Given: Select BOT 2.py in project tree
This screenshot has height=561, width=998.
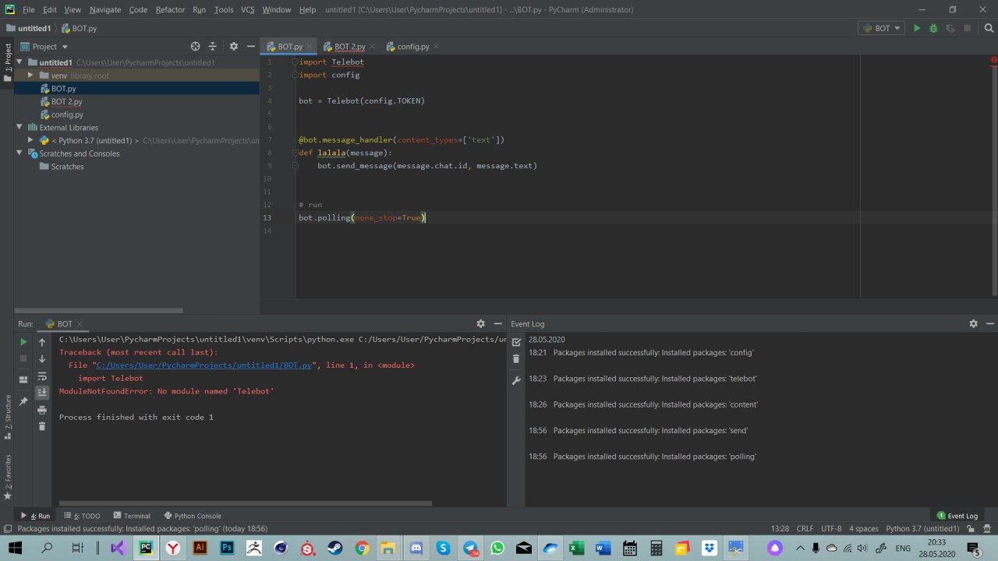Looking at the screenshot, I should click(x=66, y=102).
